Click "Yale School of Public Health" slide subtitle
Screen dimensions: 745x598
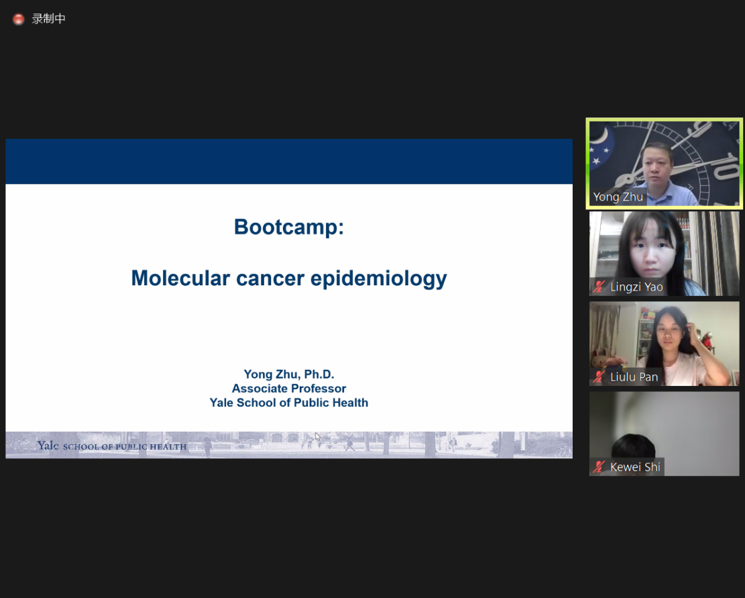pos(289,403)
